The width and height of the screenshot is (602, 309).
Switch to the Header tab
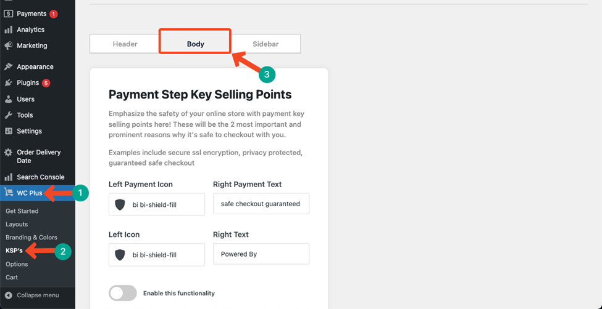(x=125, y=44)
